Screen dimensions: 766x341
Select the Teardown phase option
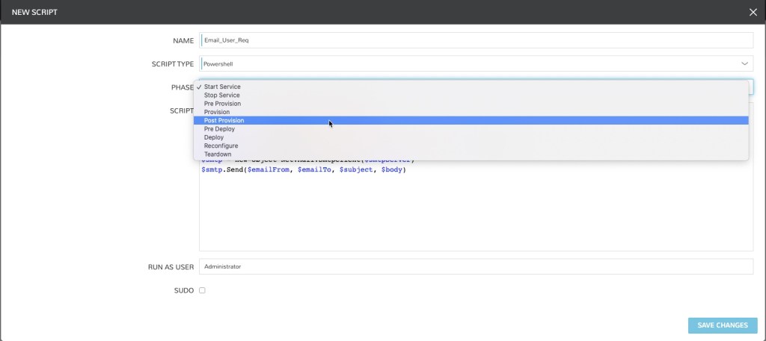pos(218,154)
